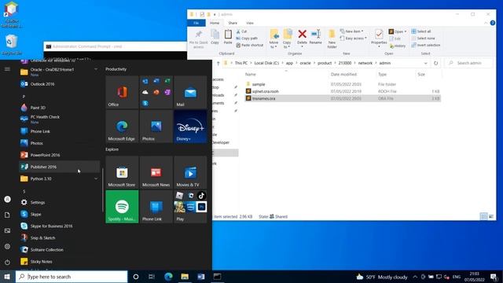Open the Play folder tile

190,207
